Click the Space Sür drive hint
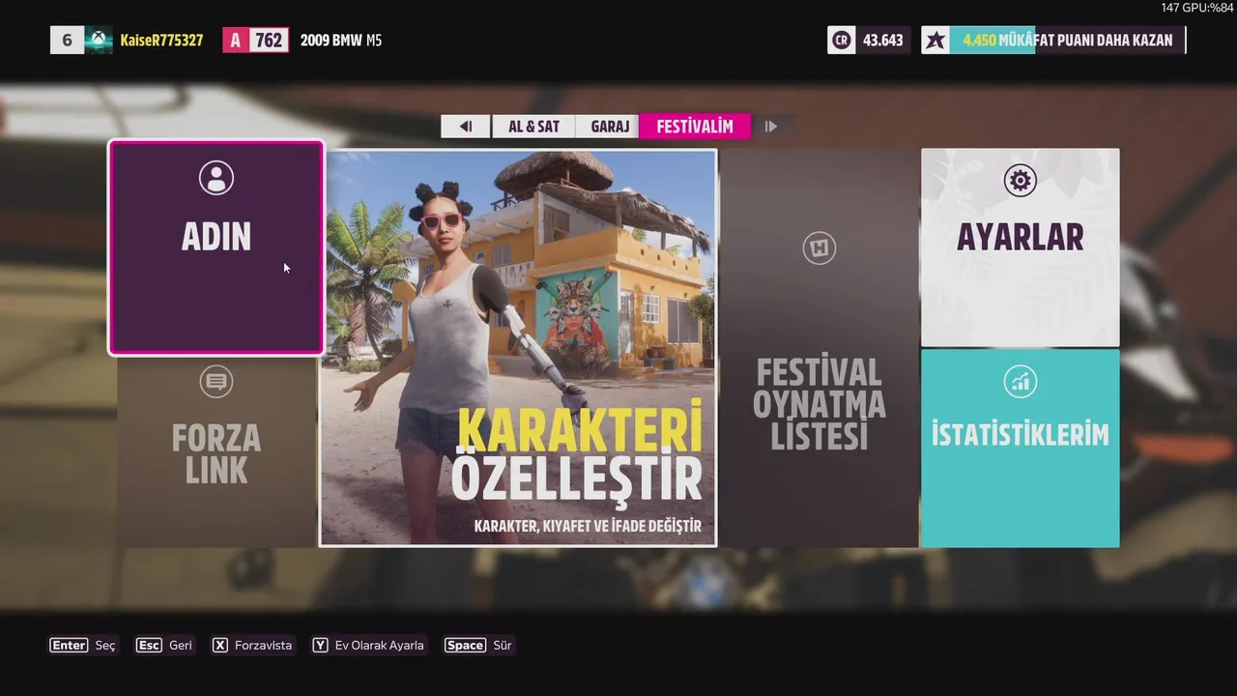 point(478,645)
